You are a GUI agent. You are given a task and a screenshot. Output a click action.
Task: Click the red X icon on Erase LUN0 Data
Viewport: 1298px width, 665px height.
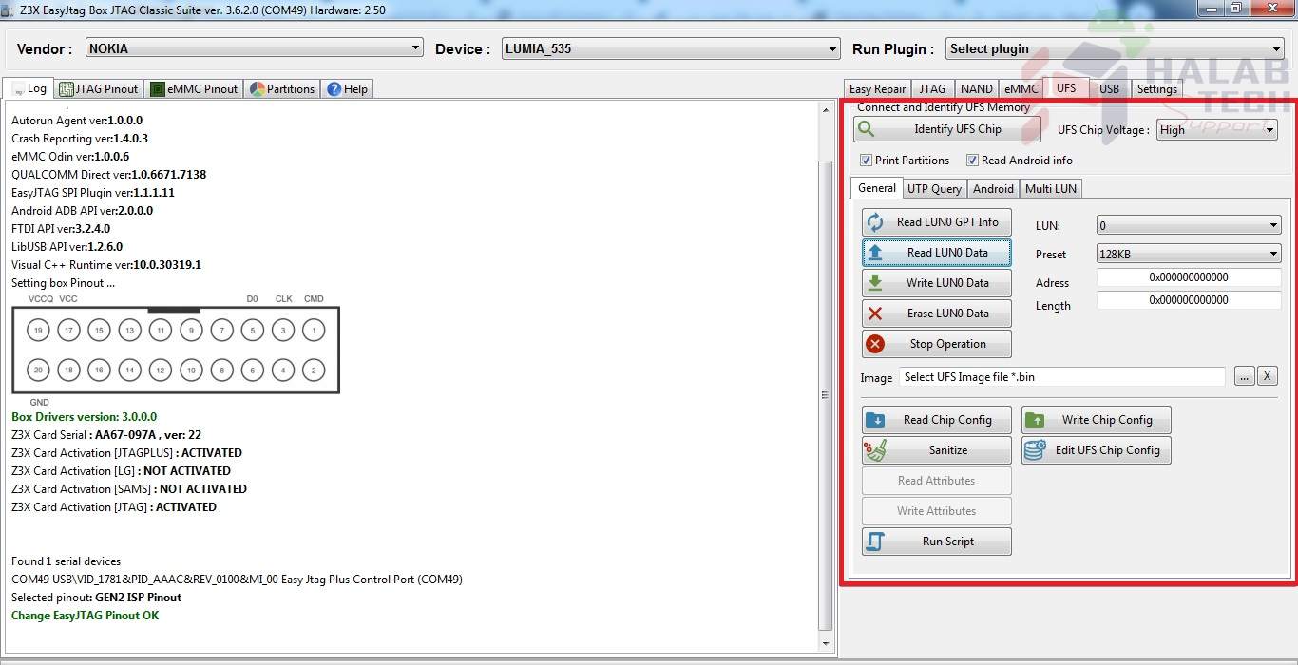coord(875,313)
